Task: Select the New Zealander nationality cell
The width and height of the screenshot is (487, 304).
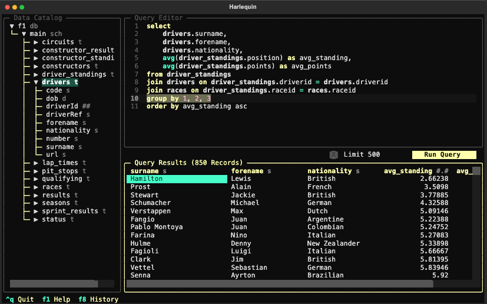Action: [x=333, y=243]
